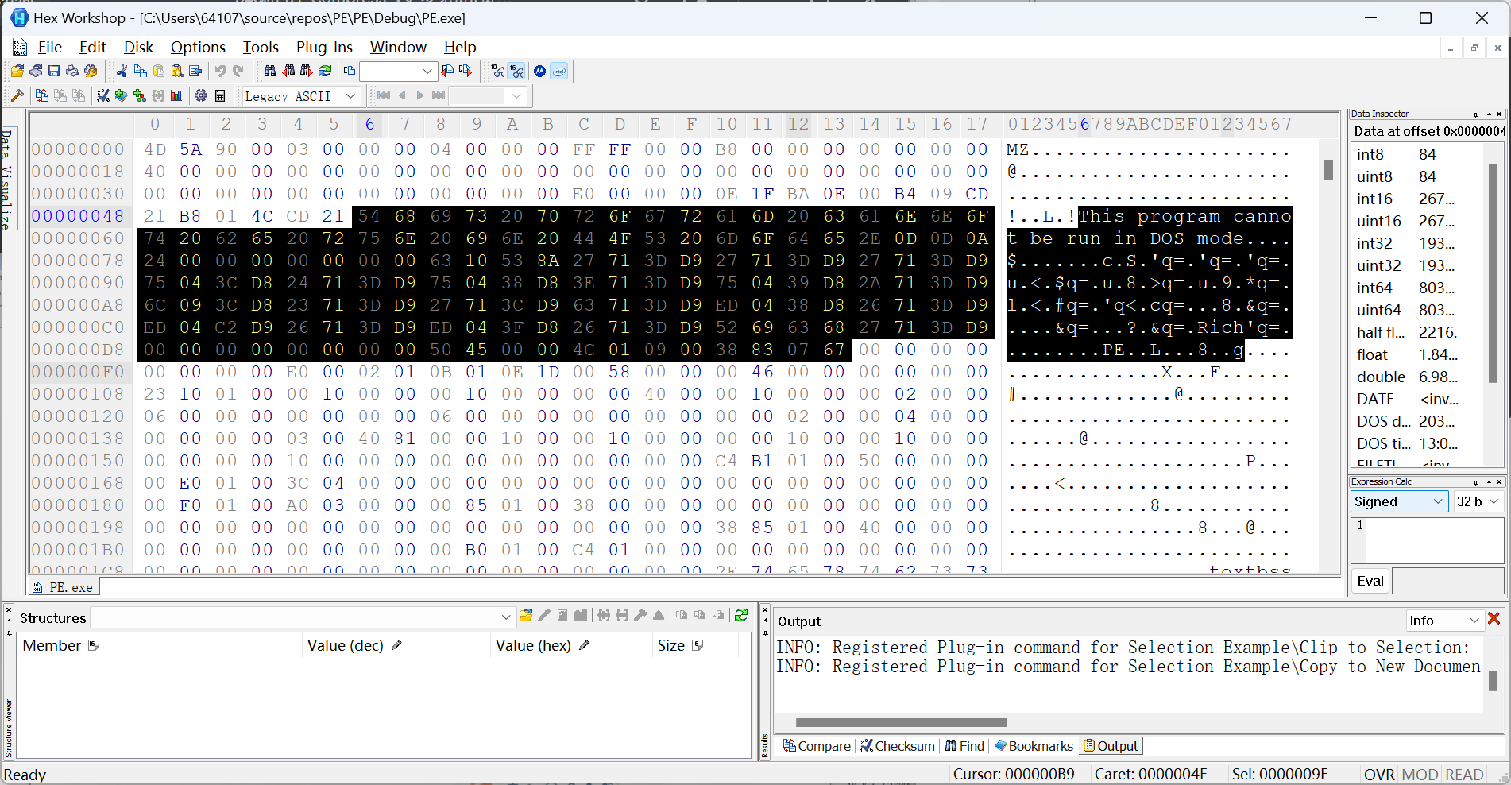Open the Disk menu

pyautogui.click(x=138, y=47)
